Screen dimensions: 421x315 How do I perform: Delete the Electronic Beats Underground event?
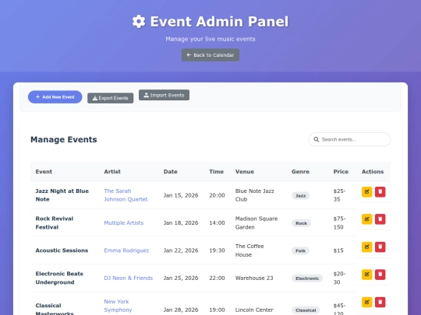coord(380,275)
